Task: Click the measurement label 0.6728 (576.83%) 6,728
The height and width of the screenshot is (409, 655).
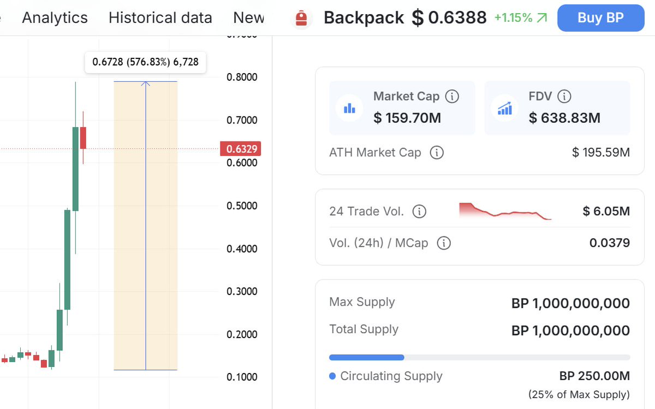Action: (x=145, y=62)
